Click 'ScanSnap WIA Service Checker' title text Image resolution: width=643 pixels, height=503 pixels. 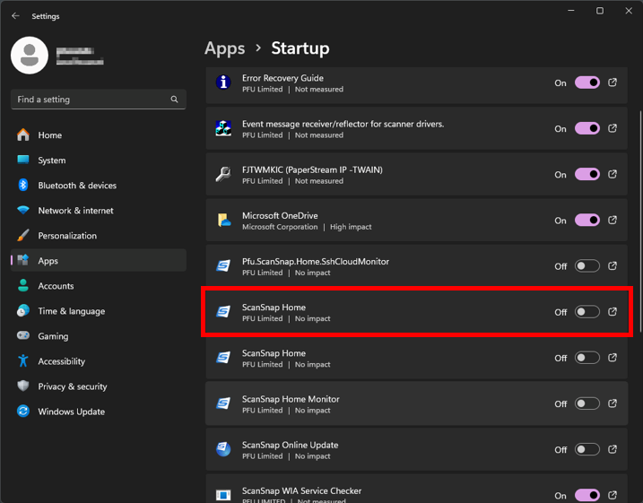point(301,490)
